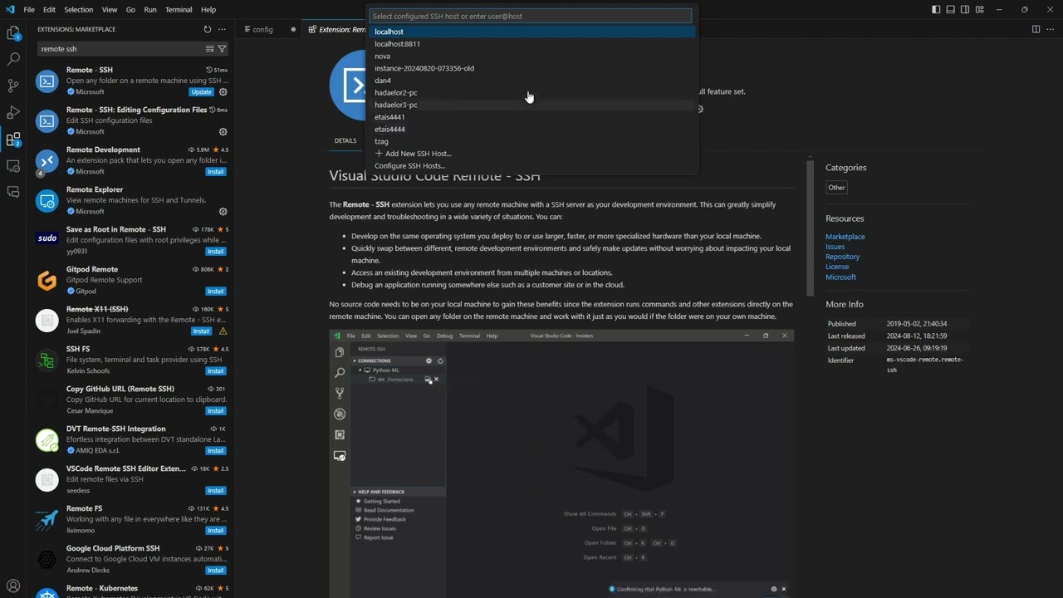Choose instance-20240820-073356-old host
This screenshot has height=598, width=1063.
tap(531, 68)
